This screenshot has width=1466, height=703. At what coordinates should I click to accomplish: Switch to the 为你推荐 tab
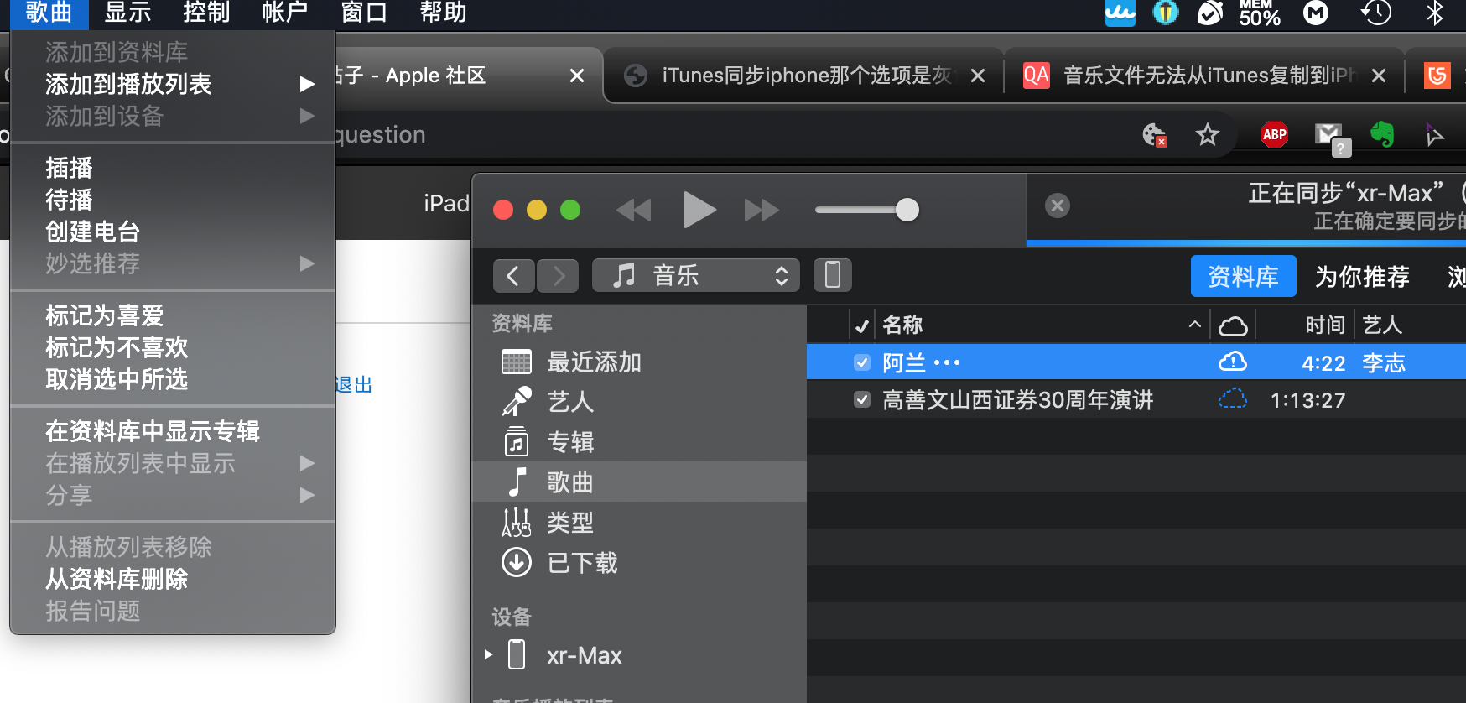pyautogui.click(x=1361, y=277)
